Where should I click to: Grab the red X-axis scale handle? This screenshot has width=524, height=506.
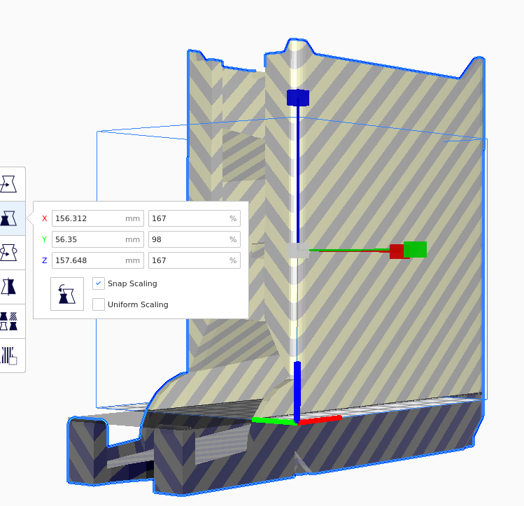coord(397,251)
